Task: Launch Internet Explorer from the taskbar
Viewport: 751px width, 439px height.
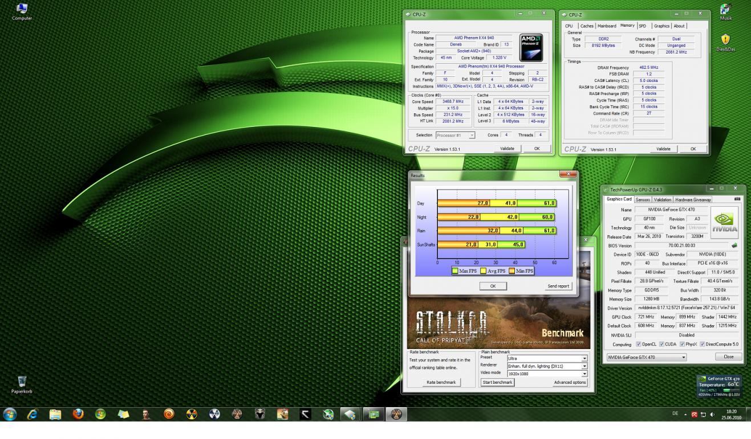Action: click(33, 415)
